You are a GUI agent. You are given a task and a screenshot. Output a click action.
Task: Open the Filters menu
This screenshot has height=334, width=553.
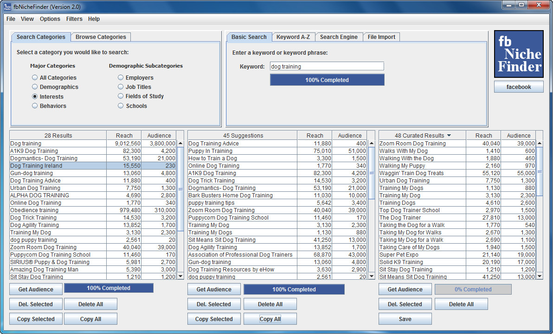pyautogui.click(x=74, y=19)
